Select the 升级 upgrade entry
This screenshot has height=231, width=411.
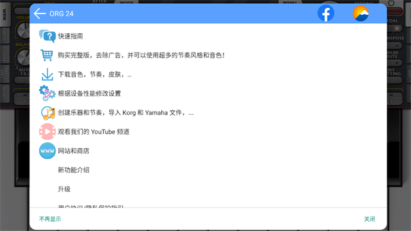[x=64, y=189]
